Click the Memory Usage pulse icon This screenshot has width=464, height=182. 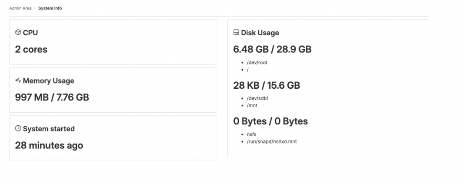point(18,80)
